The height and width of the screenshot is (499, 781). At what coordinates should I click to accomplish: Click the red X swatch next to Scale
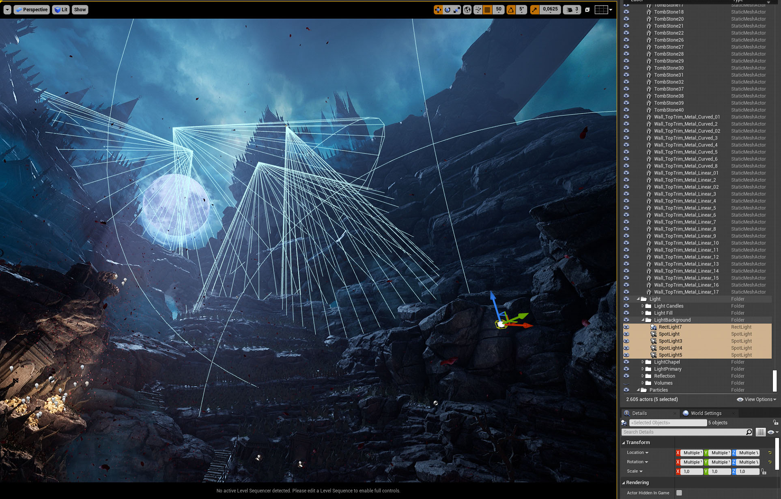click(678, 471)
